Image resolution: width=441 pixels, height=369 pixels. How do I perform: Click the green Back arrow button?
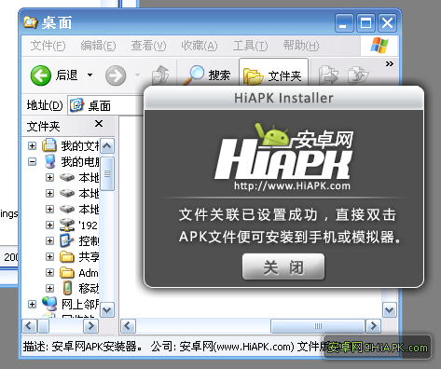[x=41, y=75]
